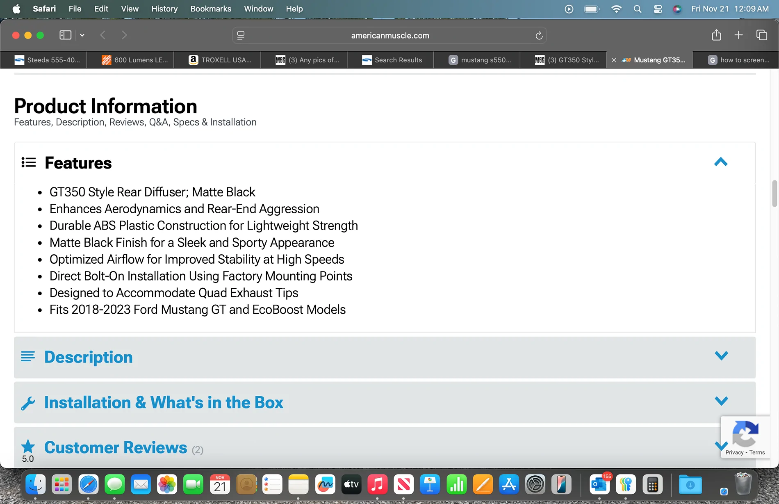Expand Installation & What's in the Box chevron

pos(721,401)
